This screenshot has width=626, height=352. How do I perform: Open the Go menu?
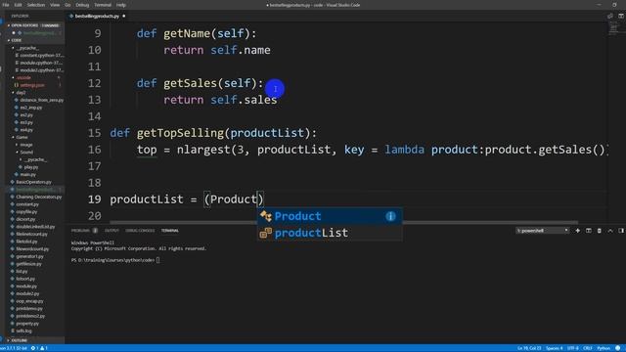[67, 5]
